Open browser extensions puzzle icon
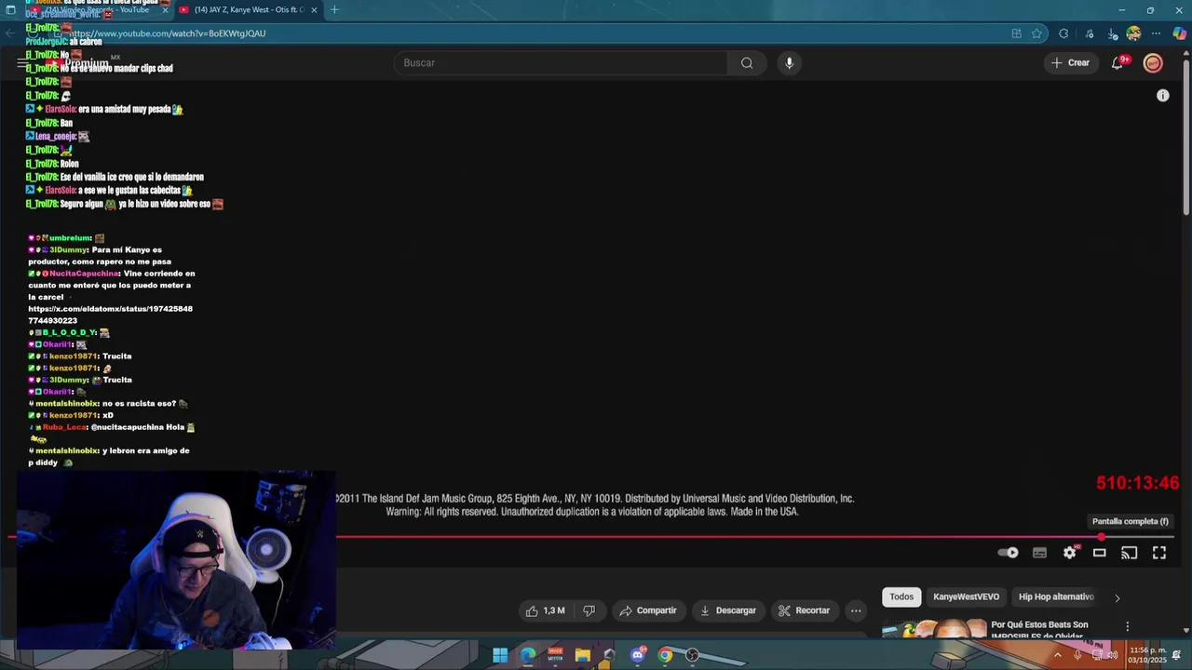 point(1063,33)
